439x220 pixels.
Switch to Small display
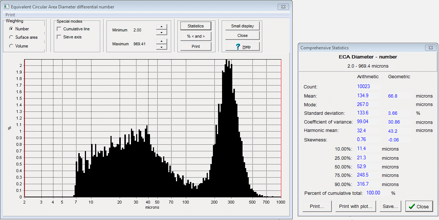[x=242, y=26]
